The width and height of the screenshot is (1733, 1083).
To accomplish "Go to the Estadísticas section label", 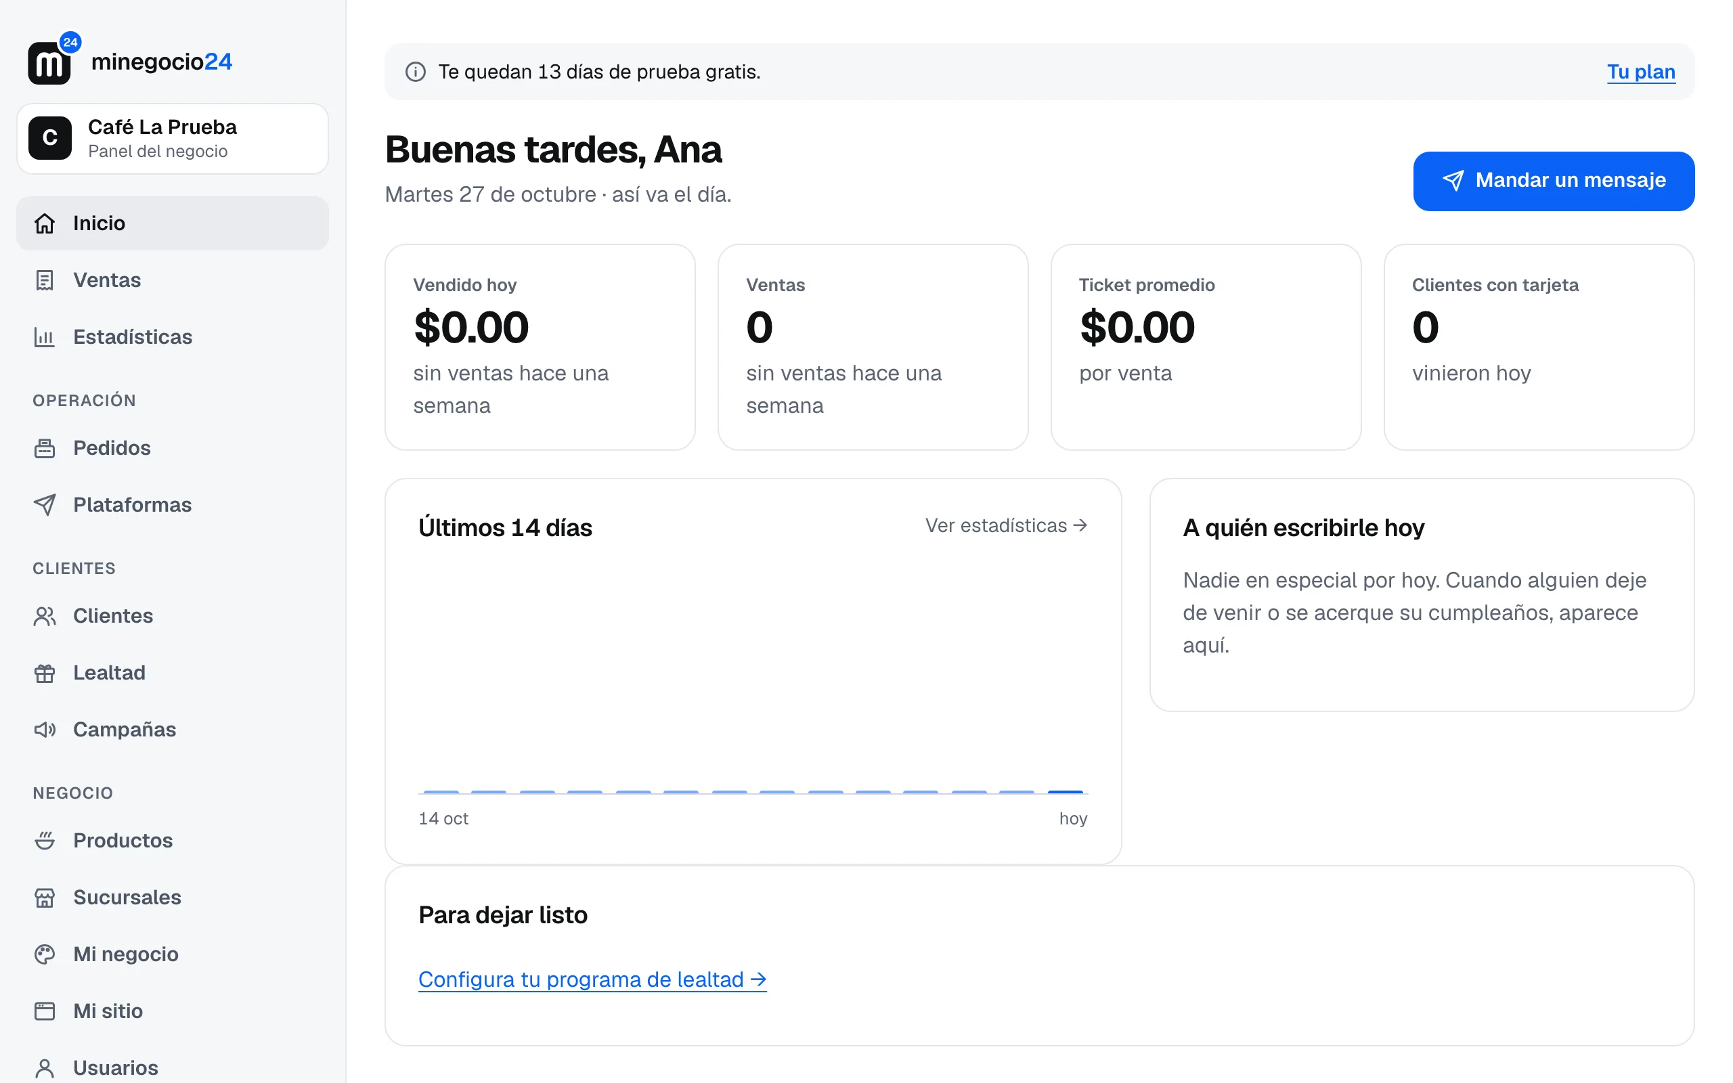I will click(x=133, y=336).
